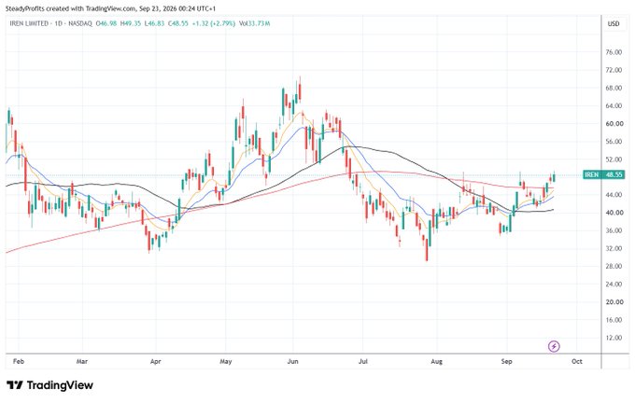The height and width of the screenshot is (402, 635).
Task: Click the Sep label on time axis
Action: coord(507,361)
